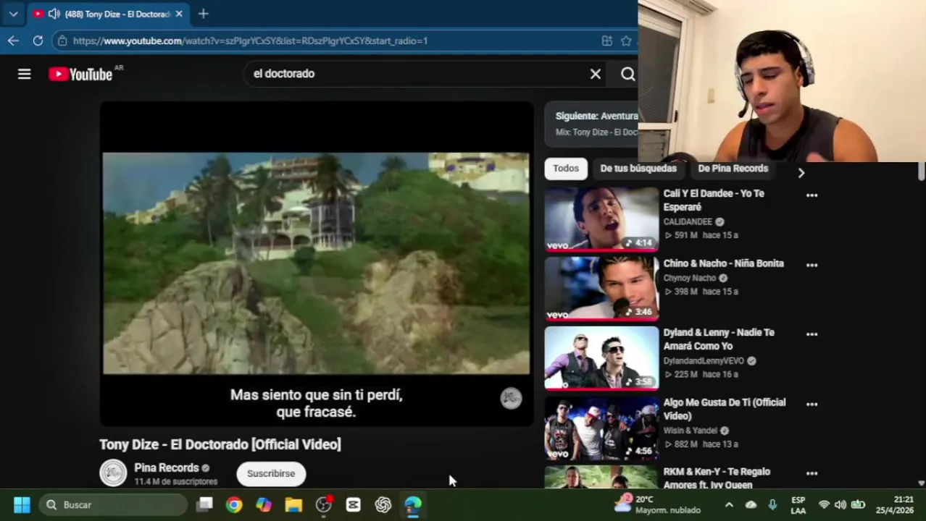926x521 pixels.
Task: Open the ESP LAA language switcher
Action: click(798, 504)
